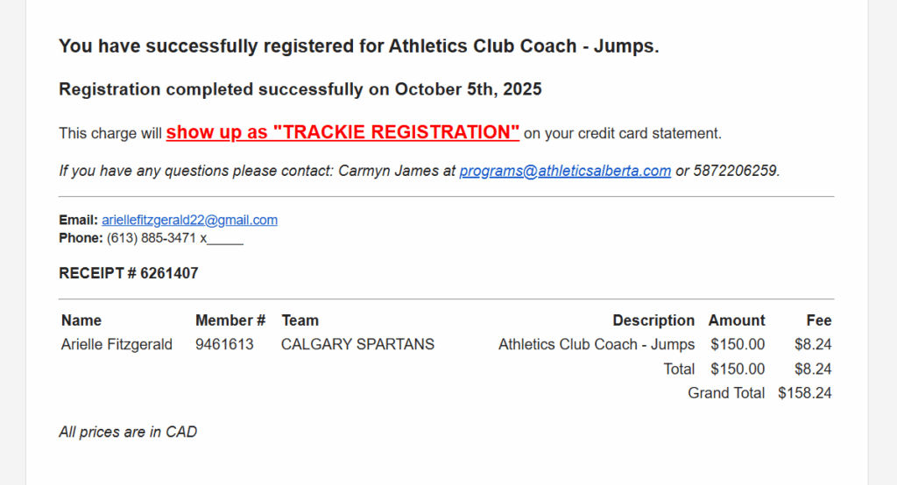This screenshot has height=485, width=897.
Task: Click the Grand Total amount $158.24
Action: click(x=804, y=393)
